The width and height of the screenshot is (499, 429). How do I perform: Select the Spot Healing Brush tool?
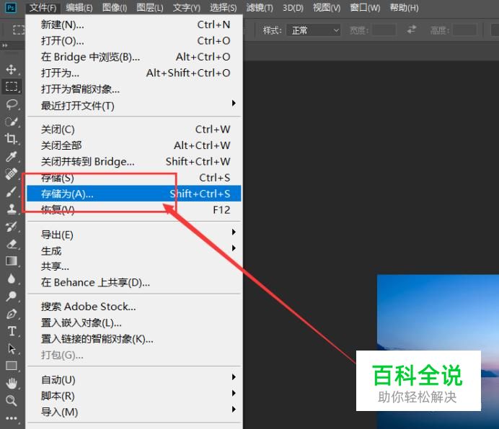coord(12,173)
